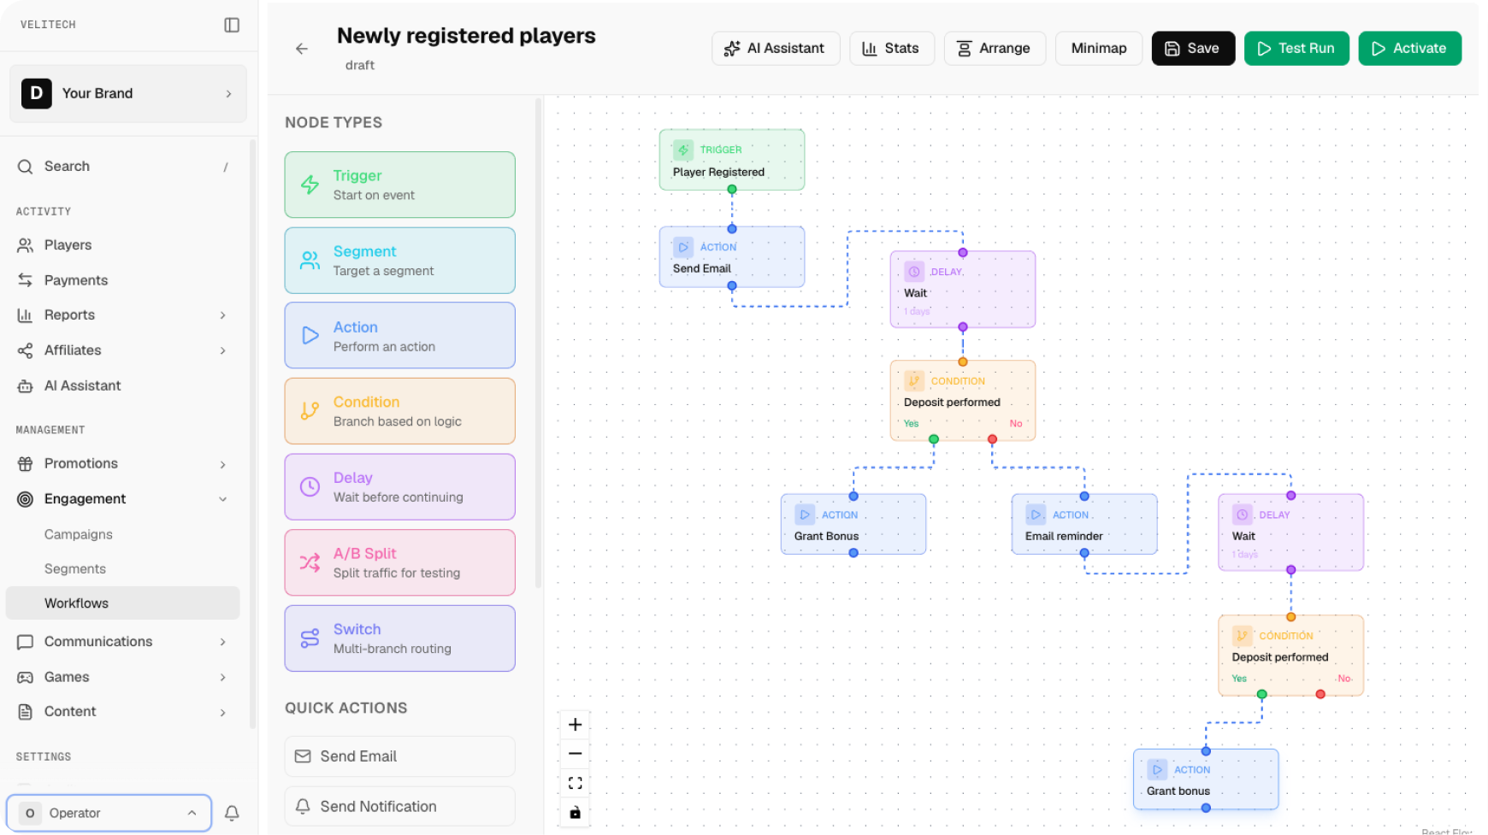Zoom in on the workflow canvas
The height and width of the screenshot is (835, 1488).
[576, 725]
